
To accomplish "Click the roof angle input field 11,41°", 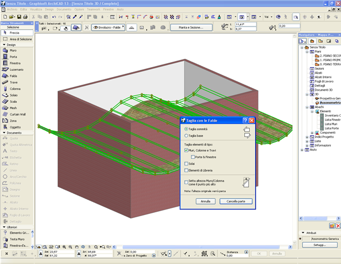I will (x=246, y=25).
